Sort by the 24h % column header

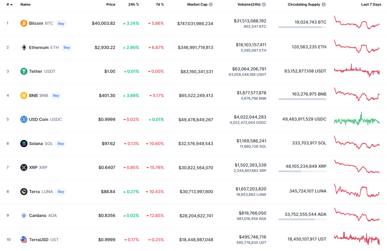(x=133, y=4)
